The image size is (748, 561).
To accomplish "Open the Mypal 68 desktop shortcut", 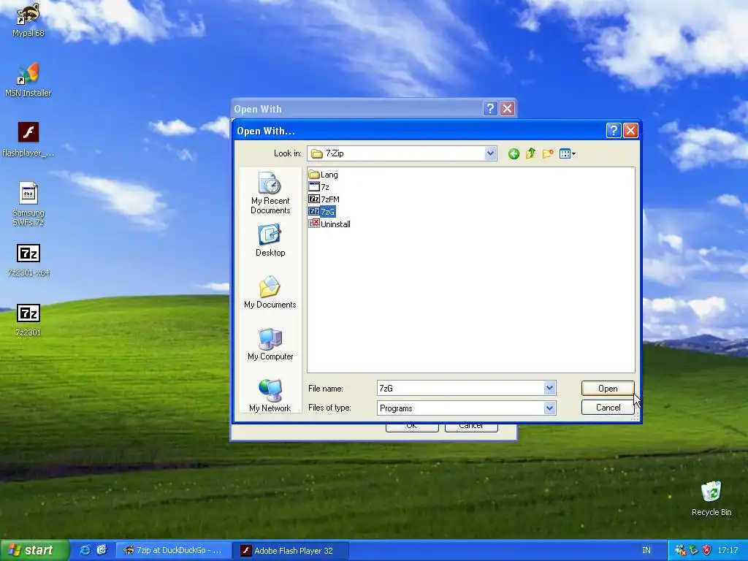I will coord(28,20).
